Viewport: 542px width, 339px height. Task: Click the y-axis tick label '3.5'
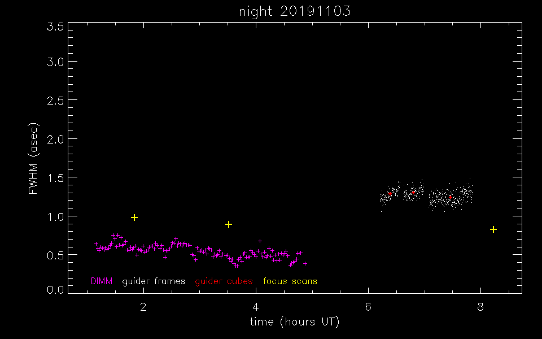coord(55,27)
